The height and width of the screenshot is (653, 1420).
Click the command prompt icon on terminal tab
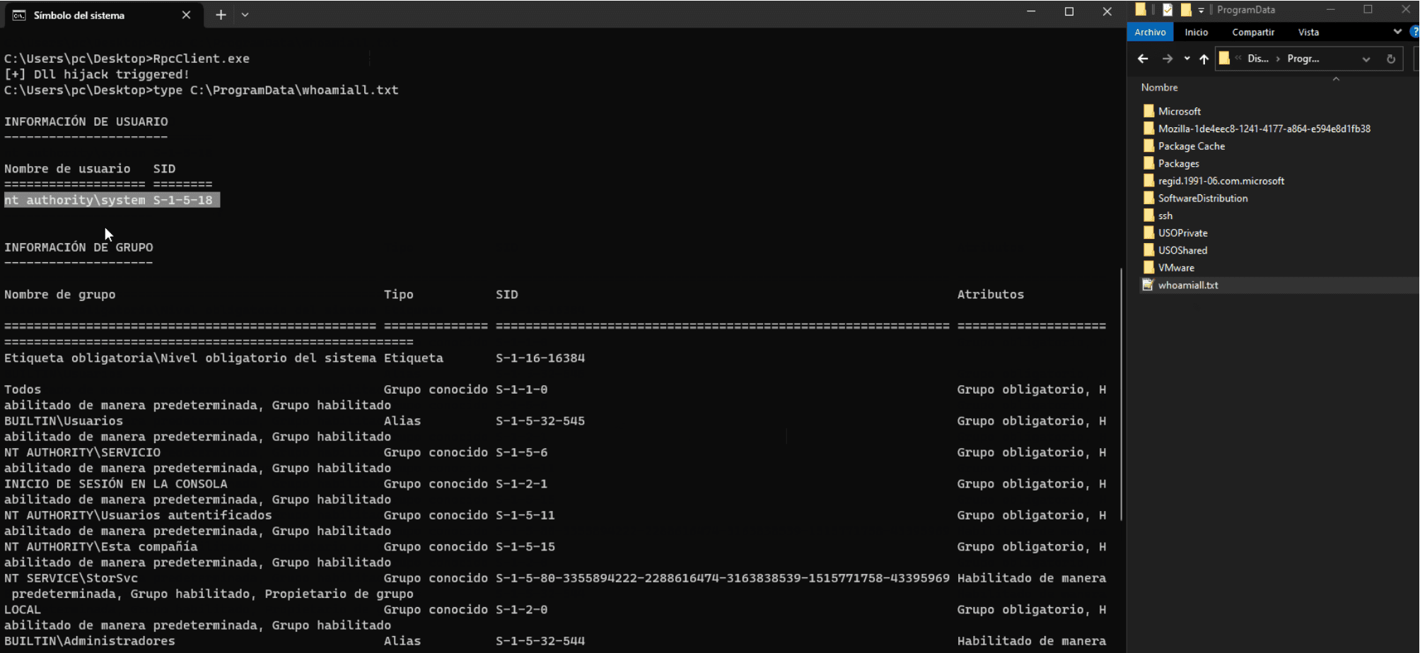(x=19, y=15)
